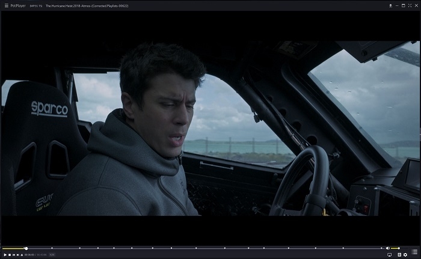
Task: Open the preferences gear icon
Action: pyautogui.click(x=405, y=255)
